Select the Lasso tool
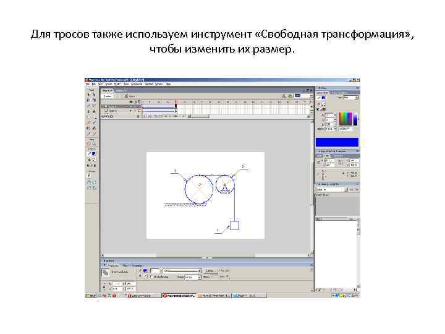Screen dimensions: 445x334 (94, 106)
